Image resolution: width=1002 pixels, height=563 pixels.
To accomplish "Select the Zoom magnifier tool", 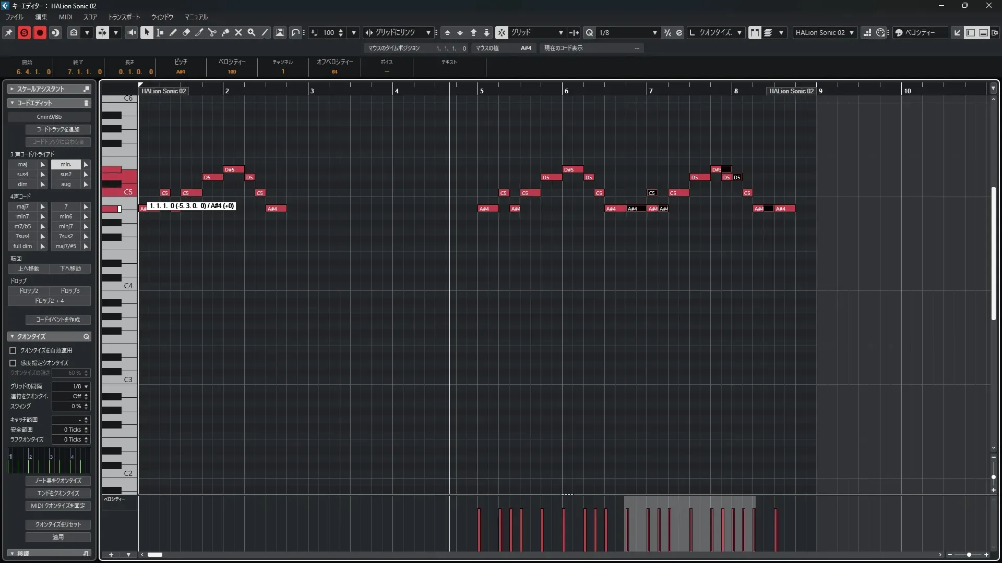I will [251, 32].
